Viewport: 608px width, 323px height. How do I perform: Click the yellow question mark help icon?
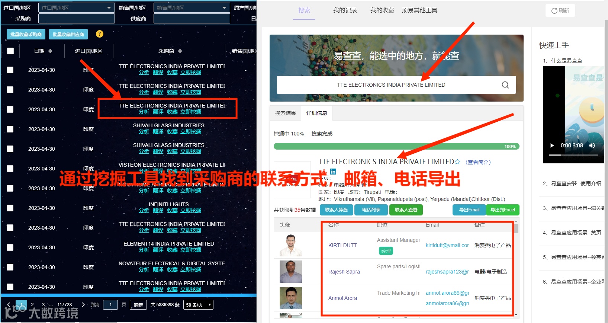[x=100, y=34]
